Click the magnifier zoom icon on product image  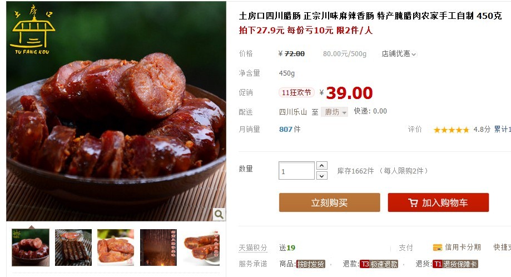coord(219,214)
